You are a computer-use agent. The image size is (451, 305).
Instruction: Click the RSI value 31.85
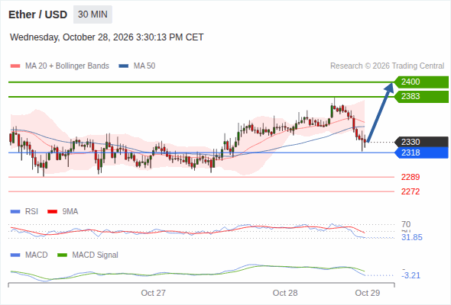tap(412, 238)
